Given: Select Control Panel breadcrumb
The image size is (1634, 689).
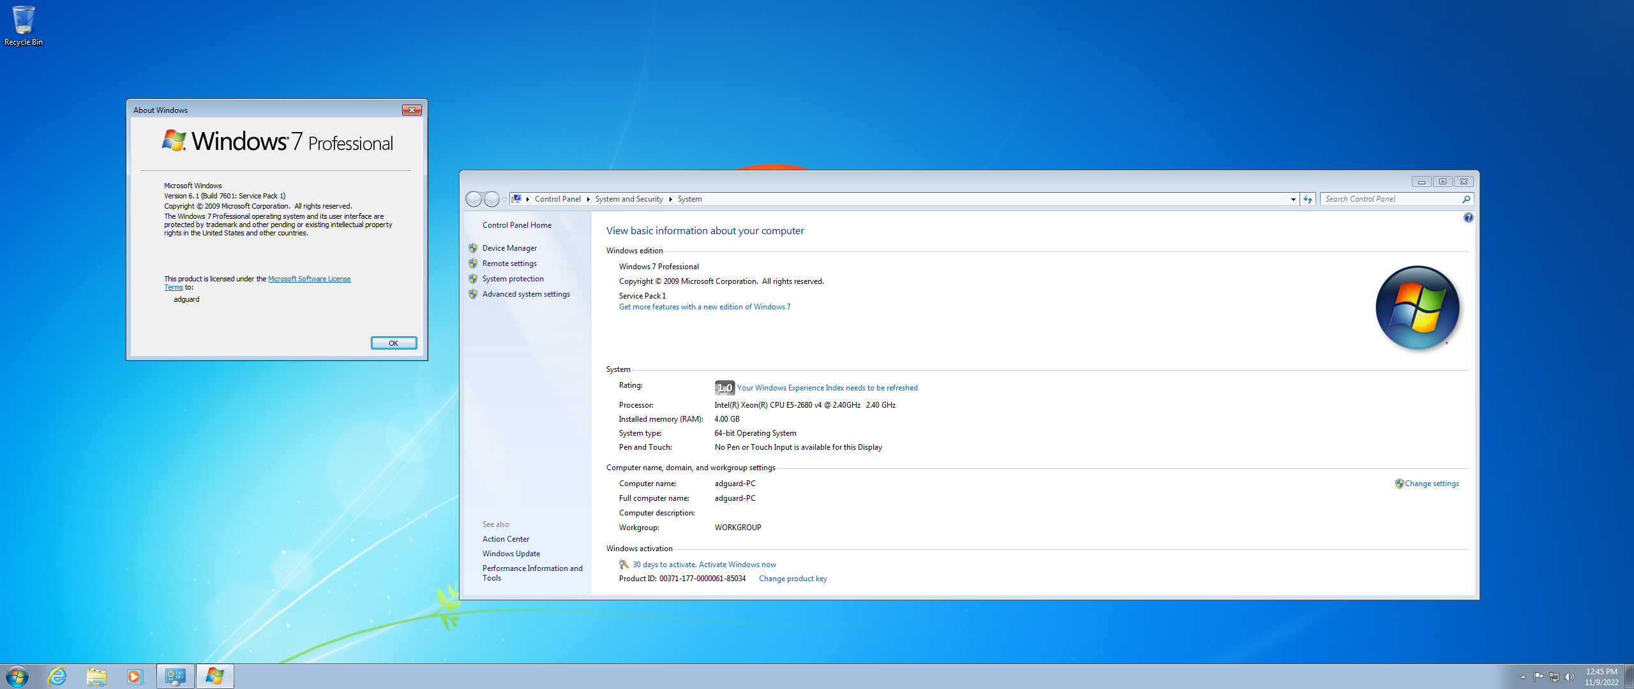Looking at the screenshot, I should (558, 199).
